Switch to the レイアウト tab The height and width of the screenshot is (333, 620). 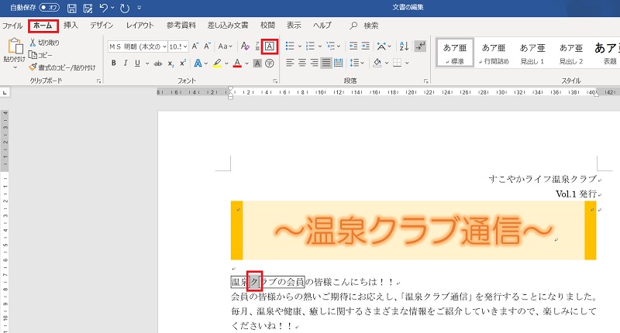coord(139,26)
